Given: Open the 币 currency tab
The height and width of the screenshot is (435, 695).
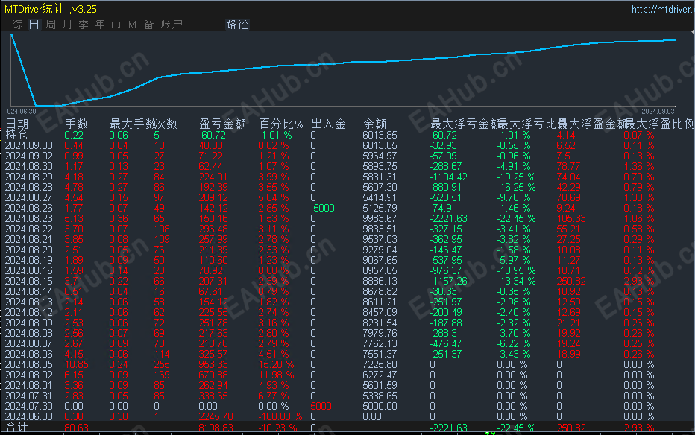Looking at the screenshot, I should point(116,25).
